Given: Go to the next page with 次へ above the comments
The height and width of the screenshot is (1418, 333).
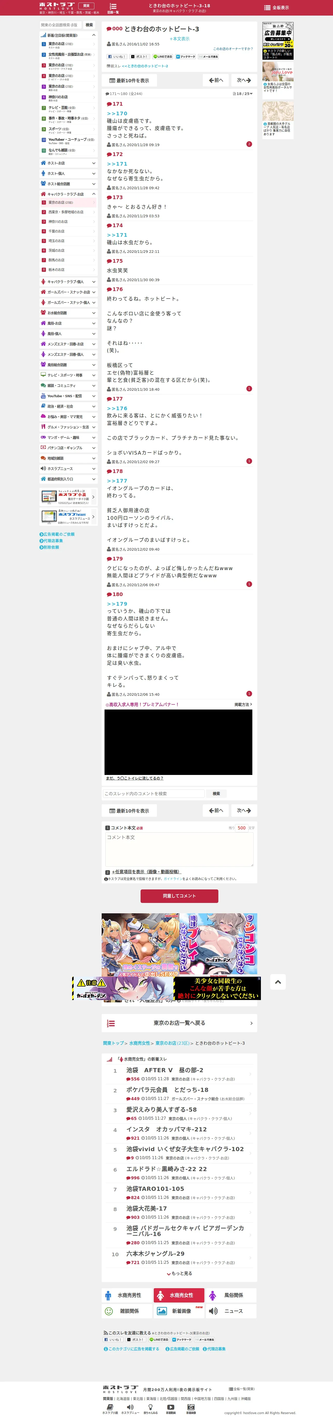Looking at the screenshot, I should tap(244, 80).
